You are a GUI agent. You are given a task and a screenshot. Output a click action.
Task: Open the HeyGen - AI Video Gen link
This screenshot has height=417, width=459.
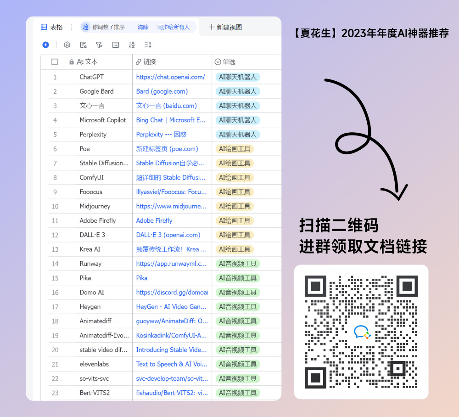171,307
